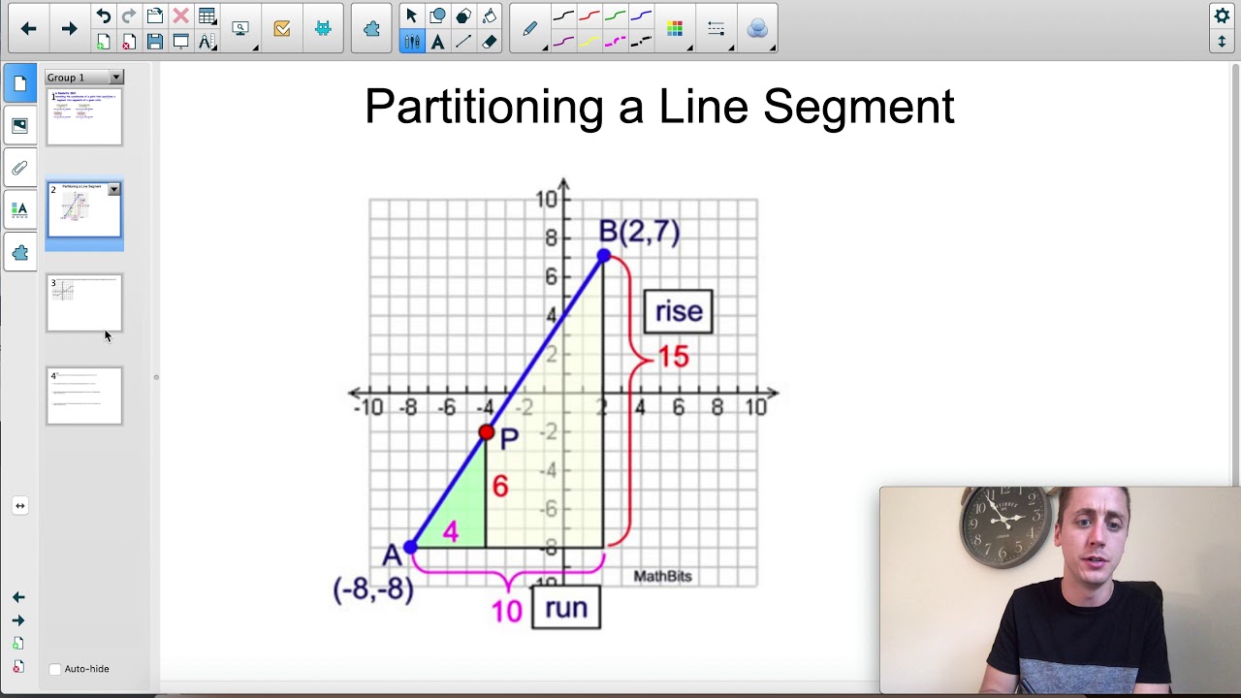Click the Redo icon in the toolbar
Image resolution: width=1241 pixels, height=698 pixels.
pos(129,16)
